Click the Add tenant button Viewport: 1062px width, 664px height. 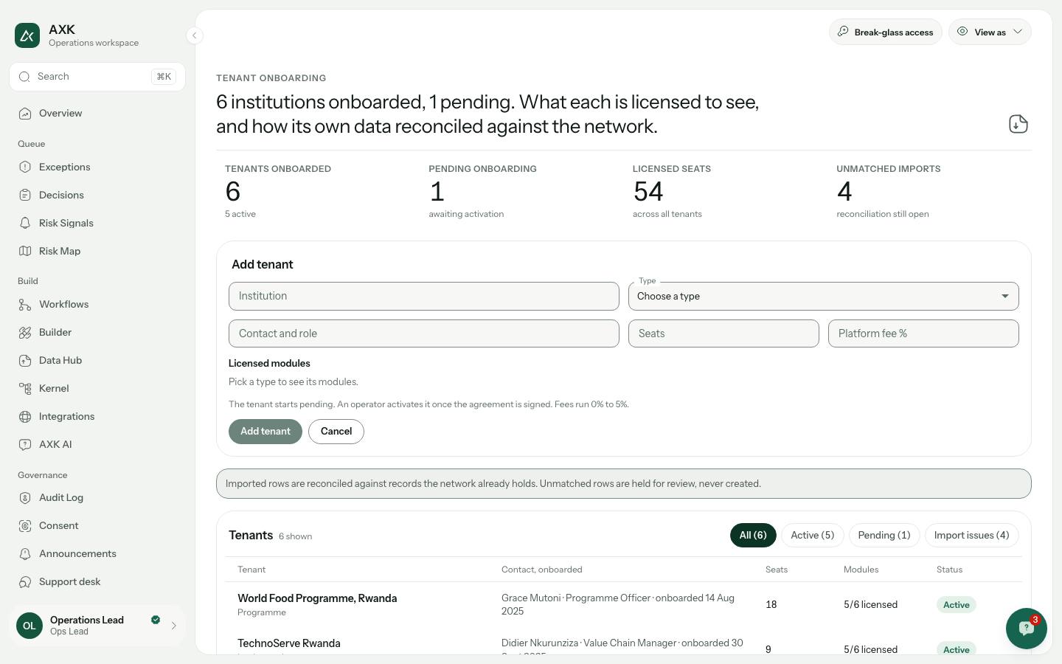[265, 432]
